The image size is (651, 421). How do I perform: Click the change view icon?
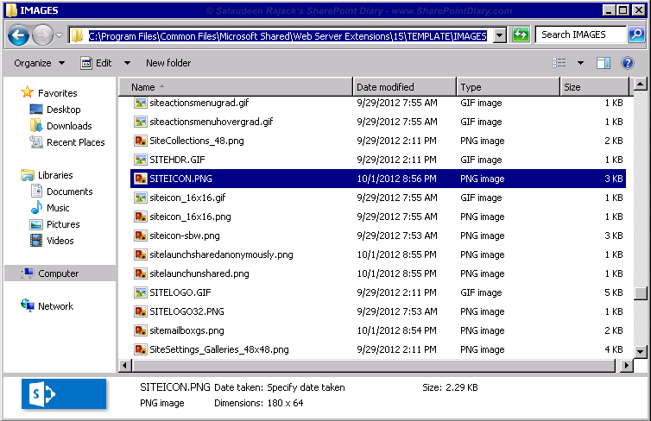click(559, 63)
